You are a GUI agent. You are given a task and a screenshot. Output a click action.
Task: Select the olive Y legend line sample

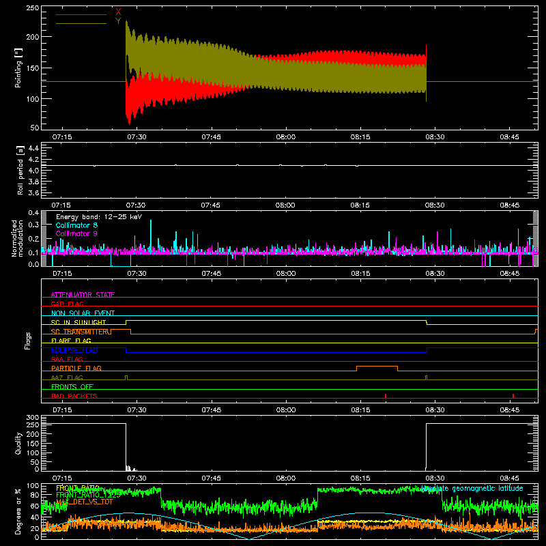point(81,23)
